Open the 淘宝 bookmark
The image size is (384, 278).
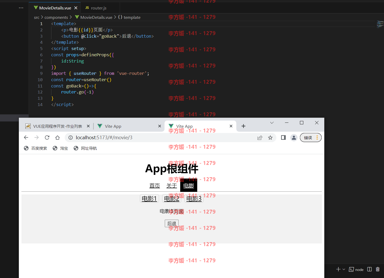tap(60, 148)
